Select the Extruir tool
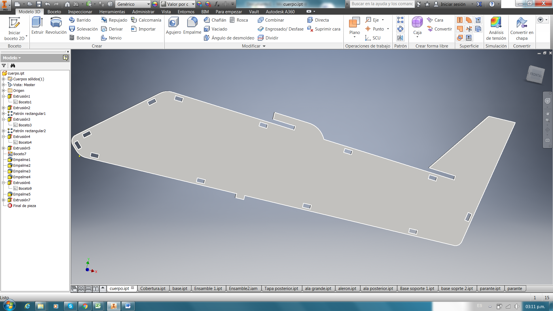The image size is (553, 311). pyautogui.click(x=37, y=25)
